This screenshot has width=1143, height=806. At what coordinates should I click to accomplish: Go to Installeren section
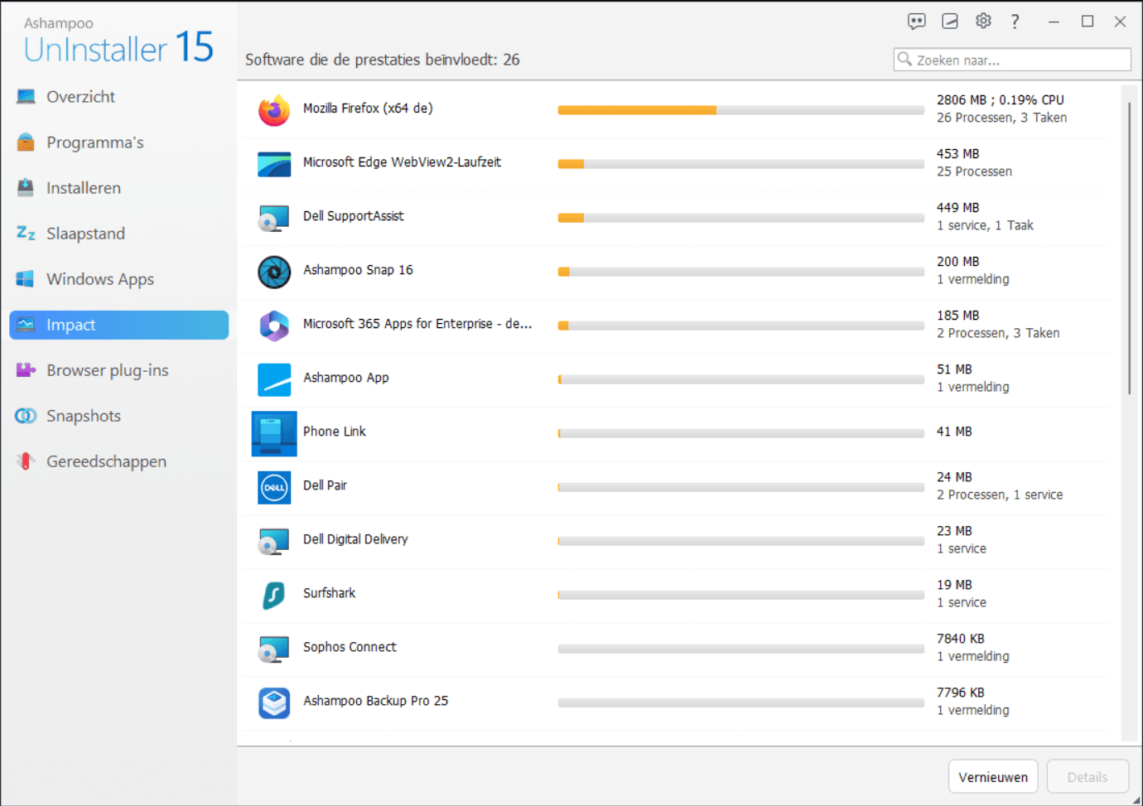(118, 188)
